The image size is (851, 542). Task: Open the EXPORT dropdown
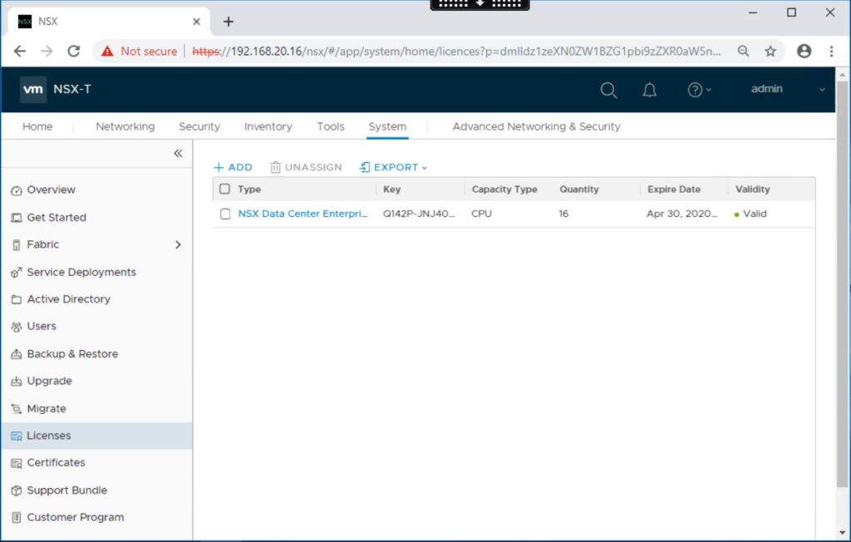(x=393, y=167)
